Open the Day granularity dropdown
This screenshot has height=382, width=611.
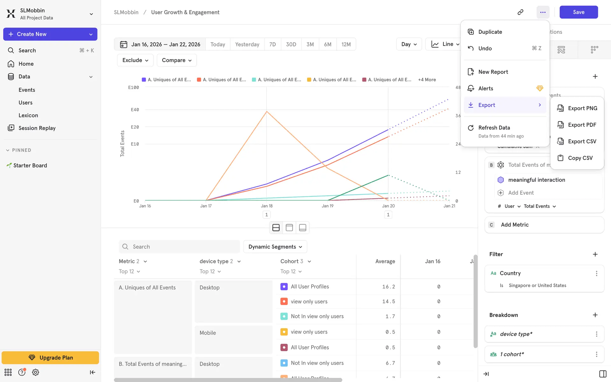[409, 44]
